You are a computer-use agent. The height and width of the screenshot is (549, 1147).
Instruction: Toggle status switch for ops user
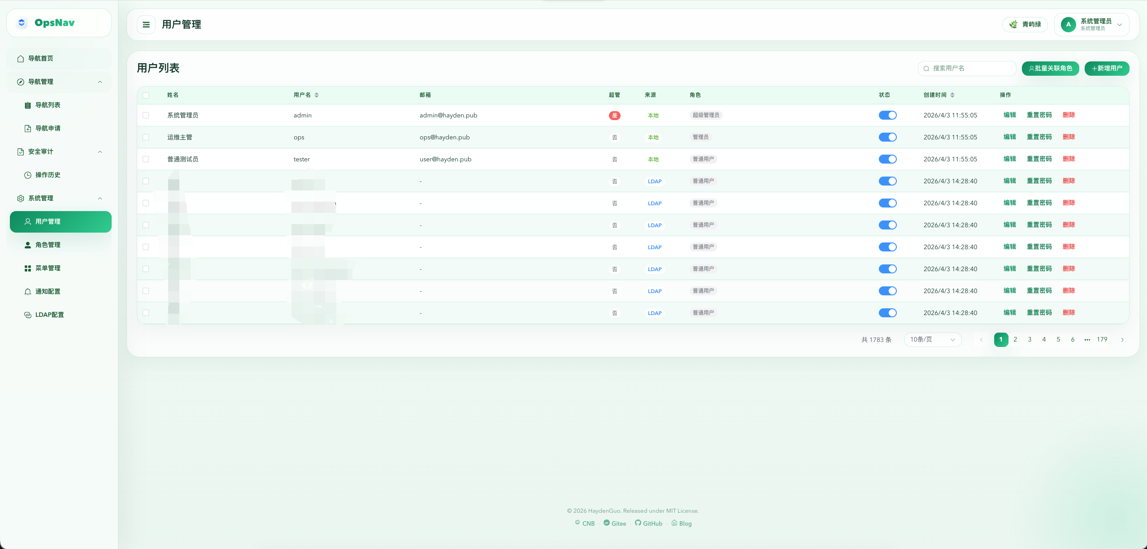887,137
